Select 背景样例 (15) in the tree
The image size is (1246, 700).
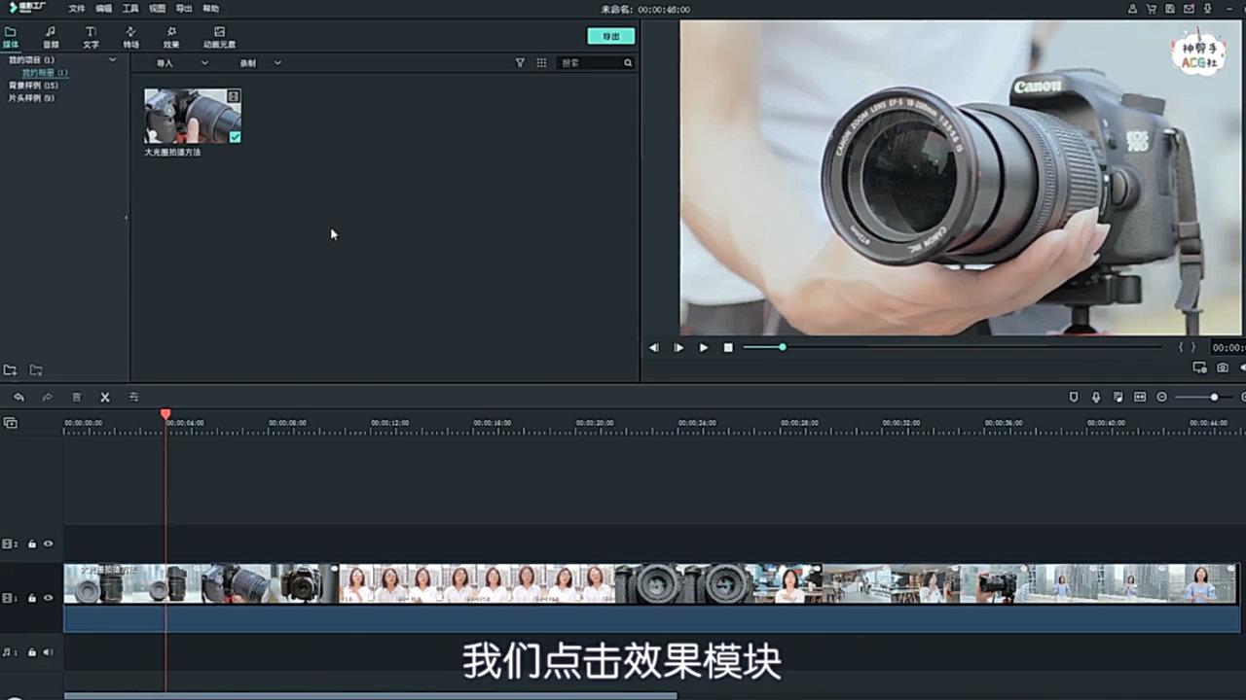pyautogui.click(x=33, y=86)
